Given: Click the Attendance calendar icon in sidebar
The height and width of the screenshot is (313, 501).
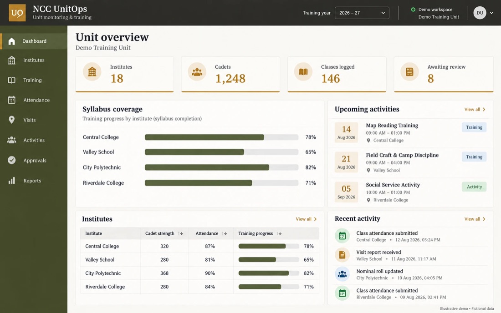Looking at the screenshot, I should point(11,100).
